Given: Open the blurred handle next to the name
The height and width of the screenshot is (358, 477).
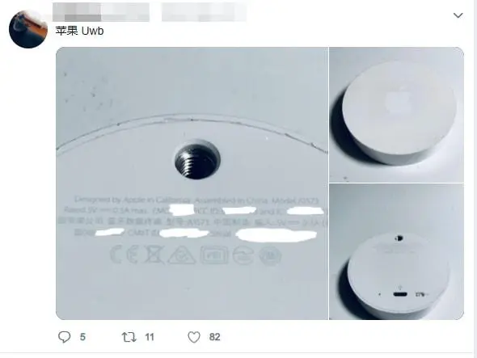Looking at the screenshot, I should (x=204, y=12).
